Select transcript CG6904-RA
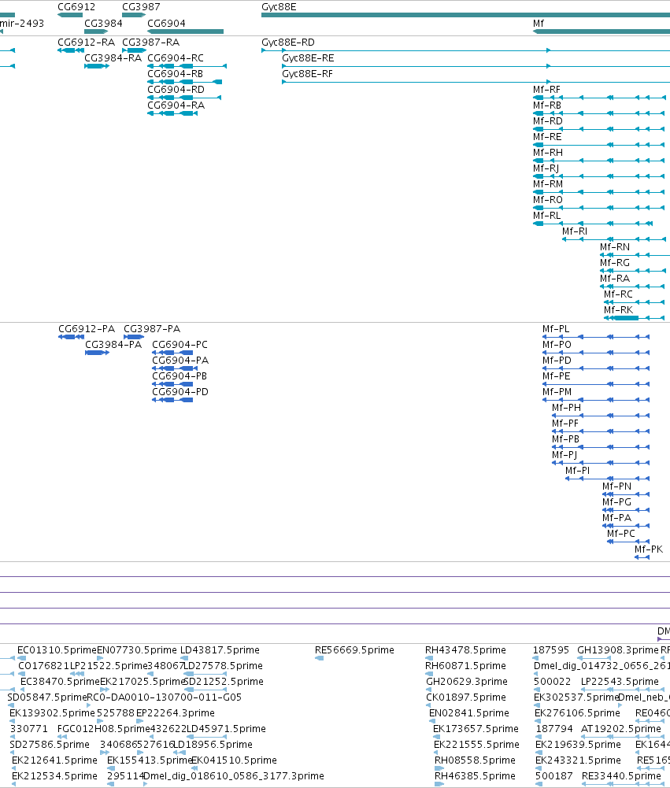The height and width of the screenshot is (788, 670). coord(176,105)
